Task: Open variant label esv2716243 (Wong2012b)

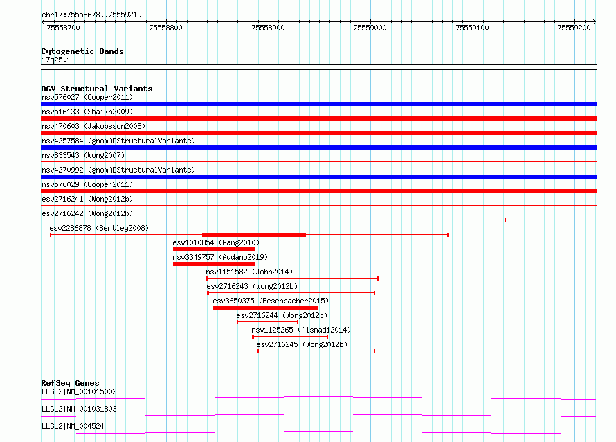Action: point(252,286)
